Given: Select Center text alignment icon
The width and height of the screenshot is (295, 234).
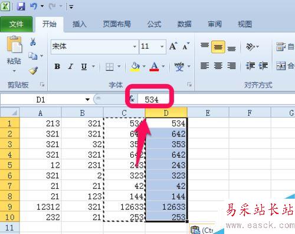Looking at the screenshot, I should [218, 66].
